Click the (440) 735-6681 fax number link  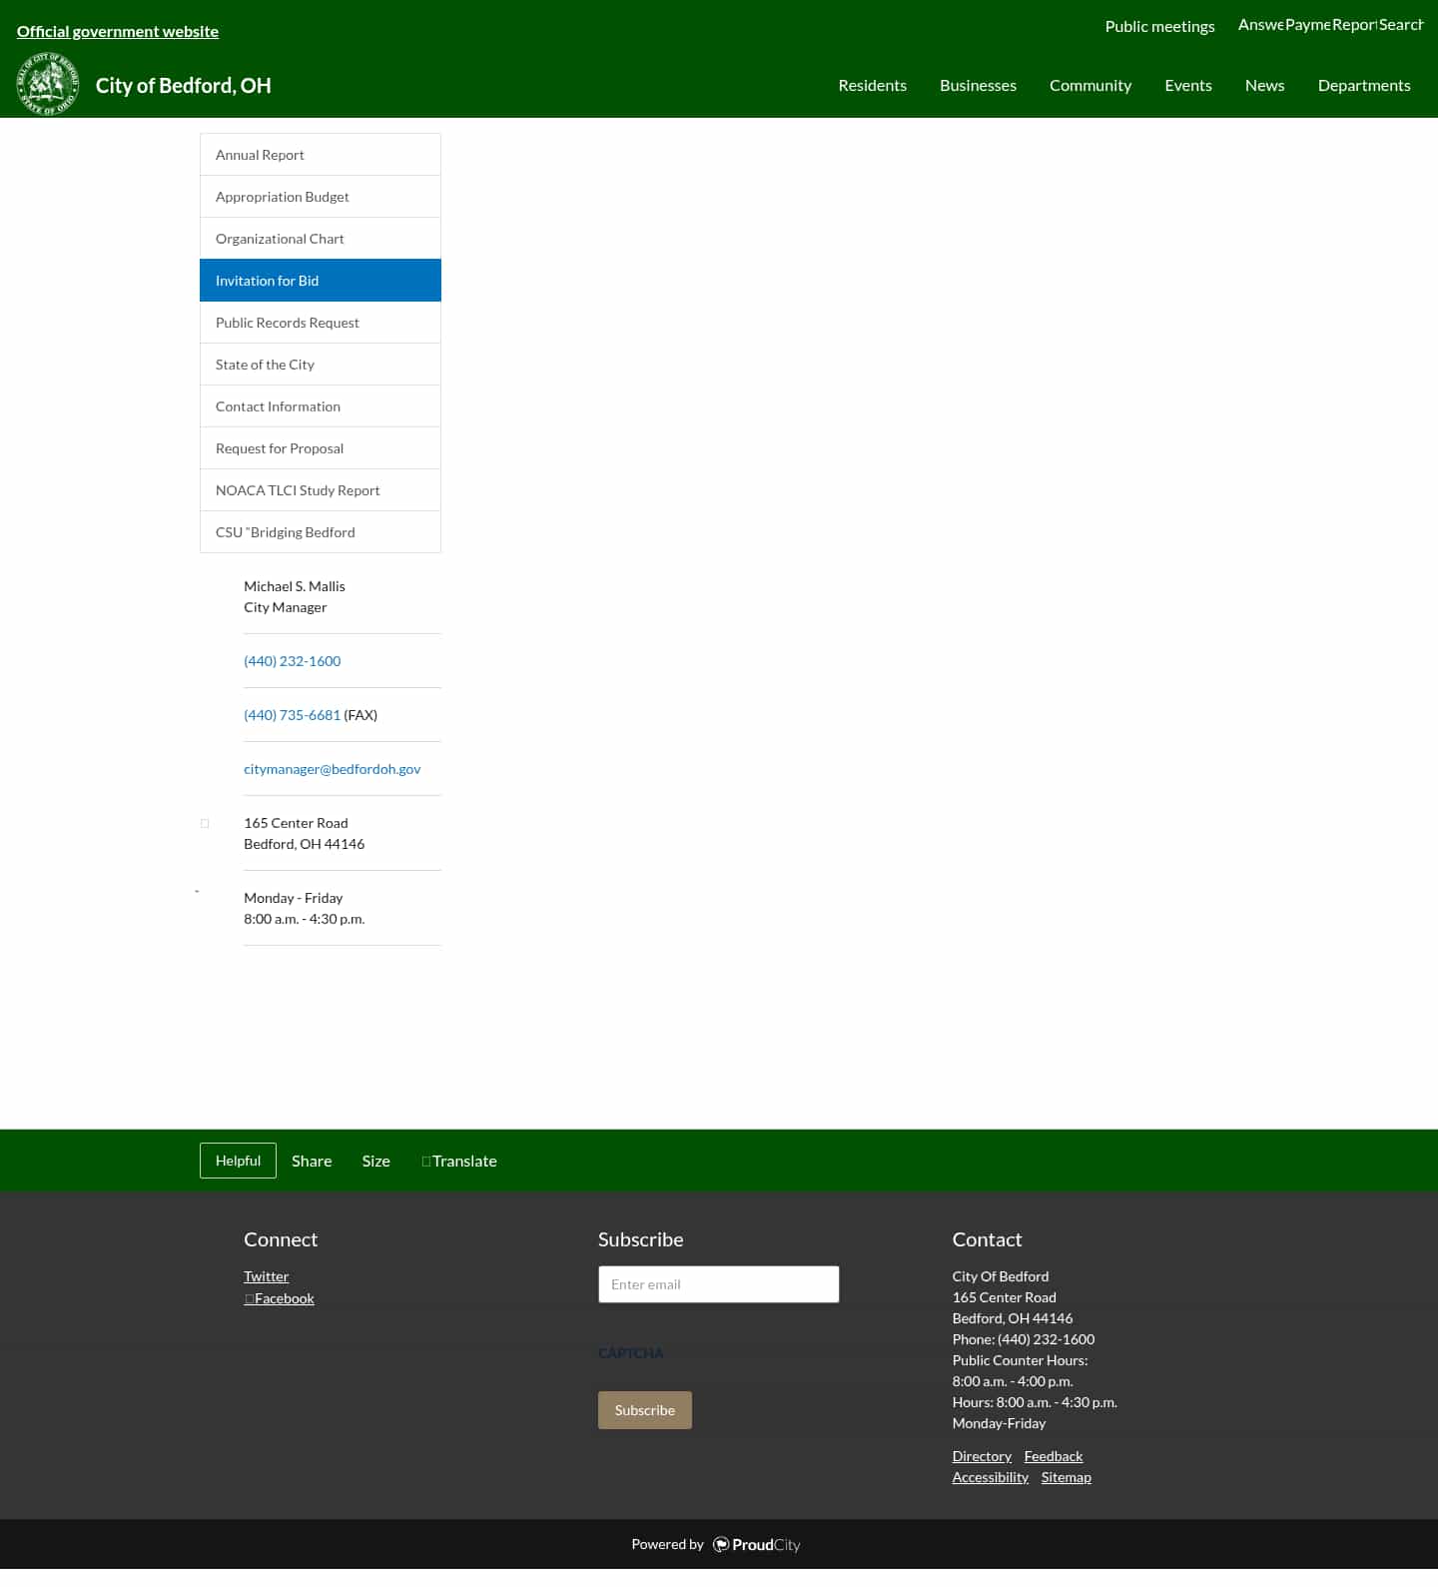pyautogui.click(x=292, y=715)
